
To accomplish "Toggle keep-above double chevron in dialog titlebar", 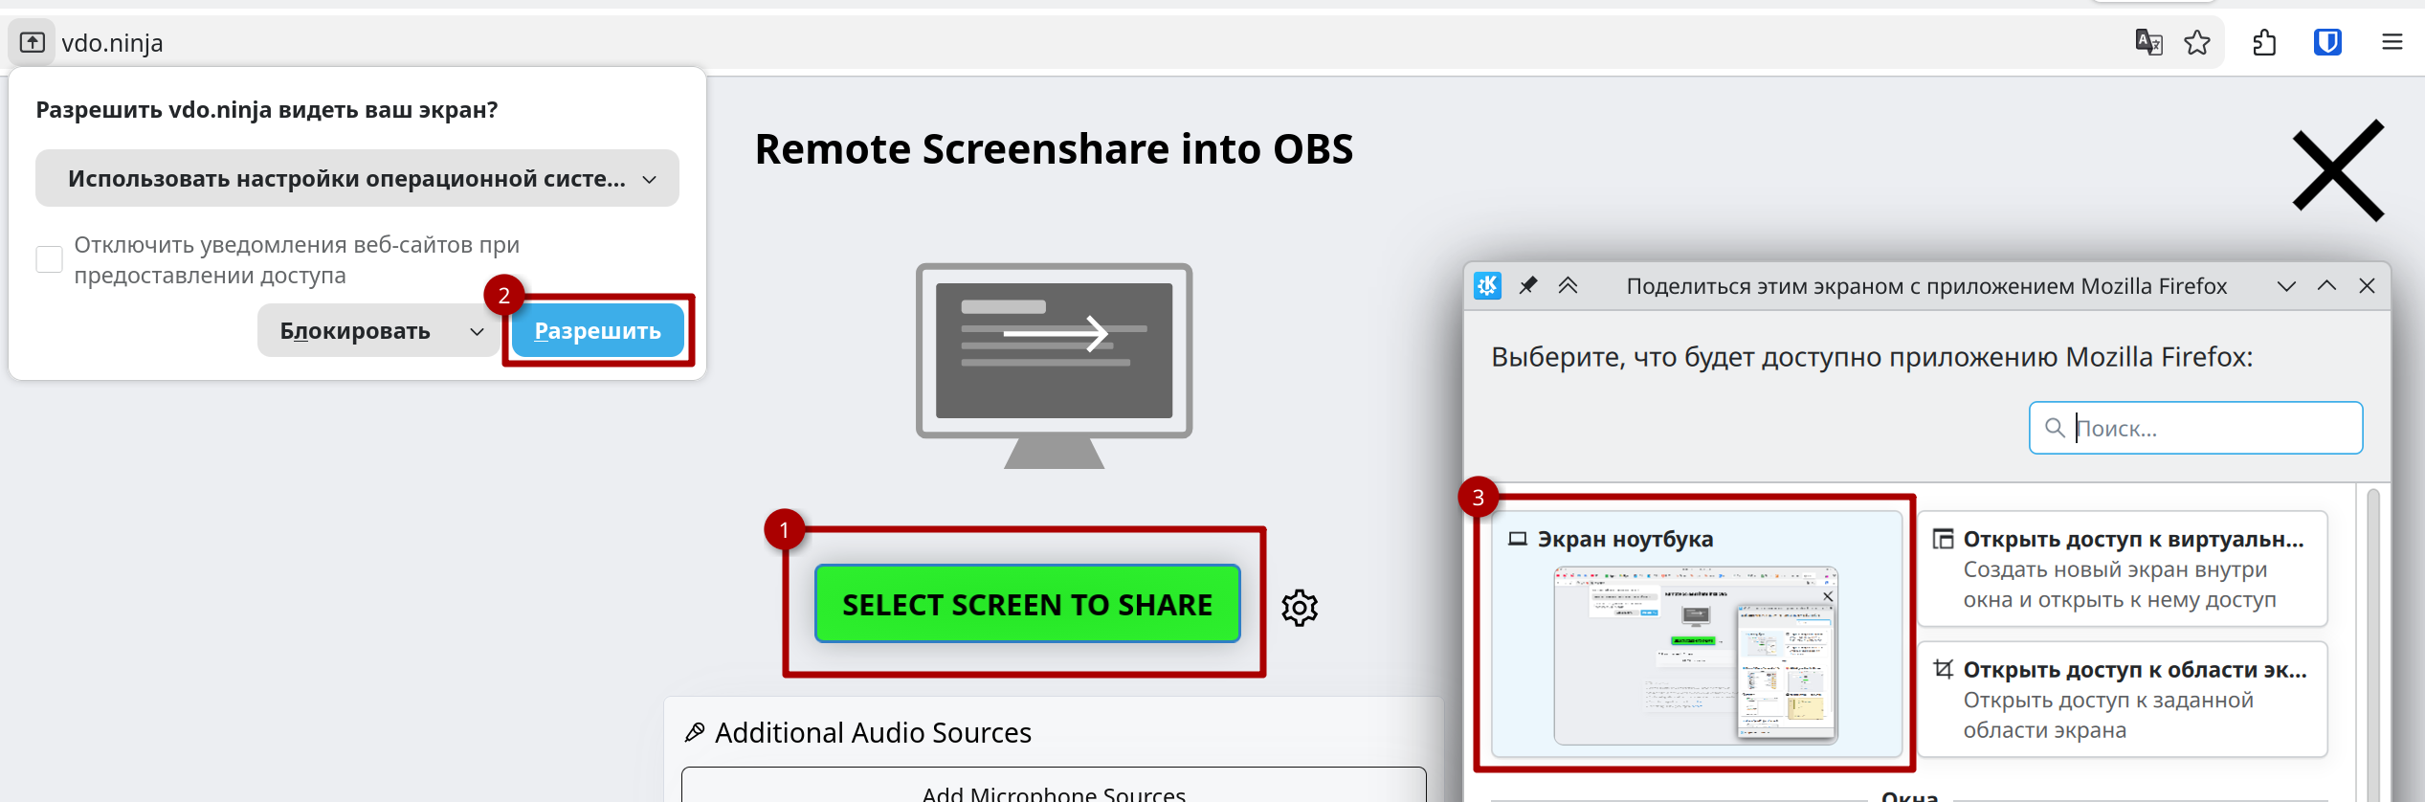I will coord(1568,285).
